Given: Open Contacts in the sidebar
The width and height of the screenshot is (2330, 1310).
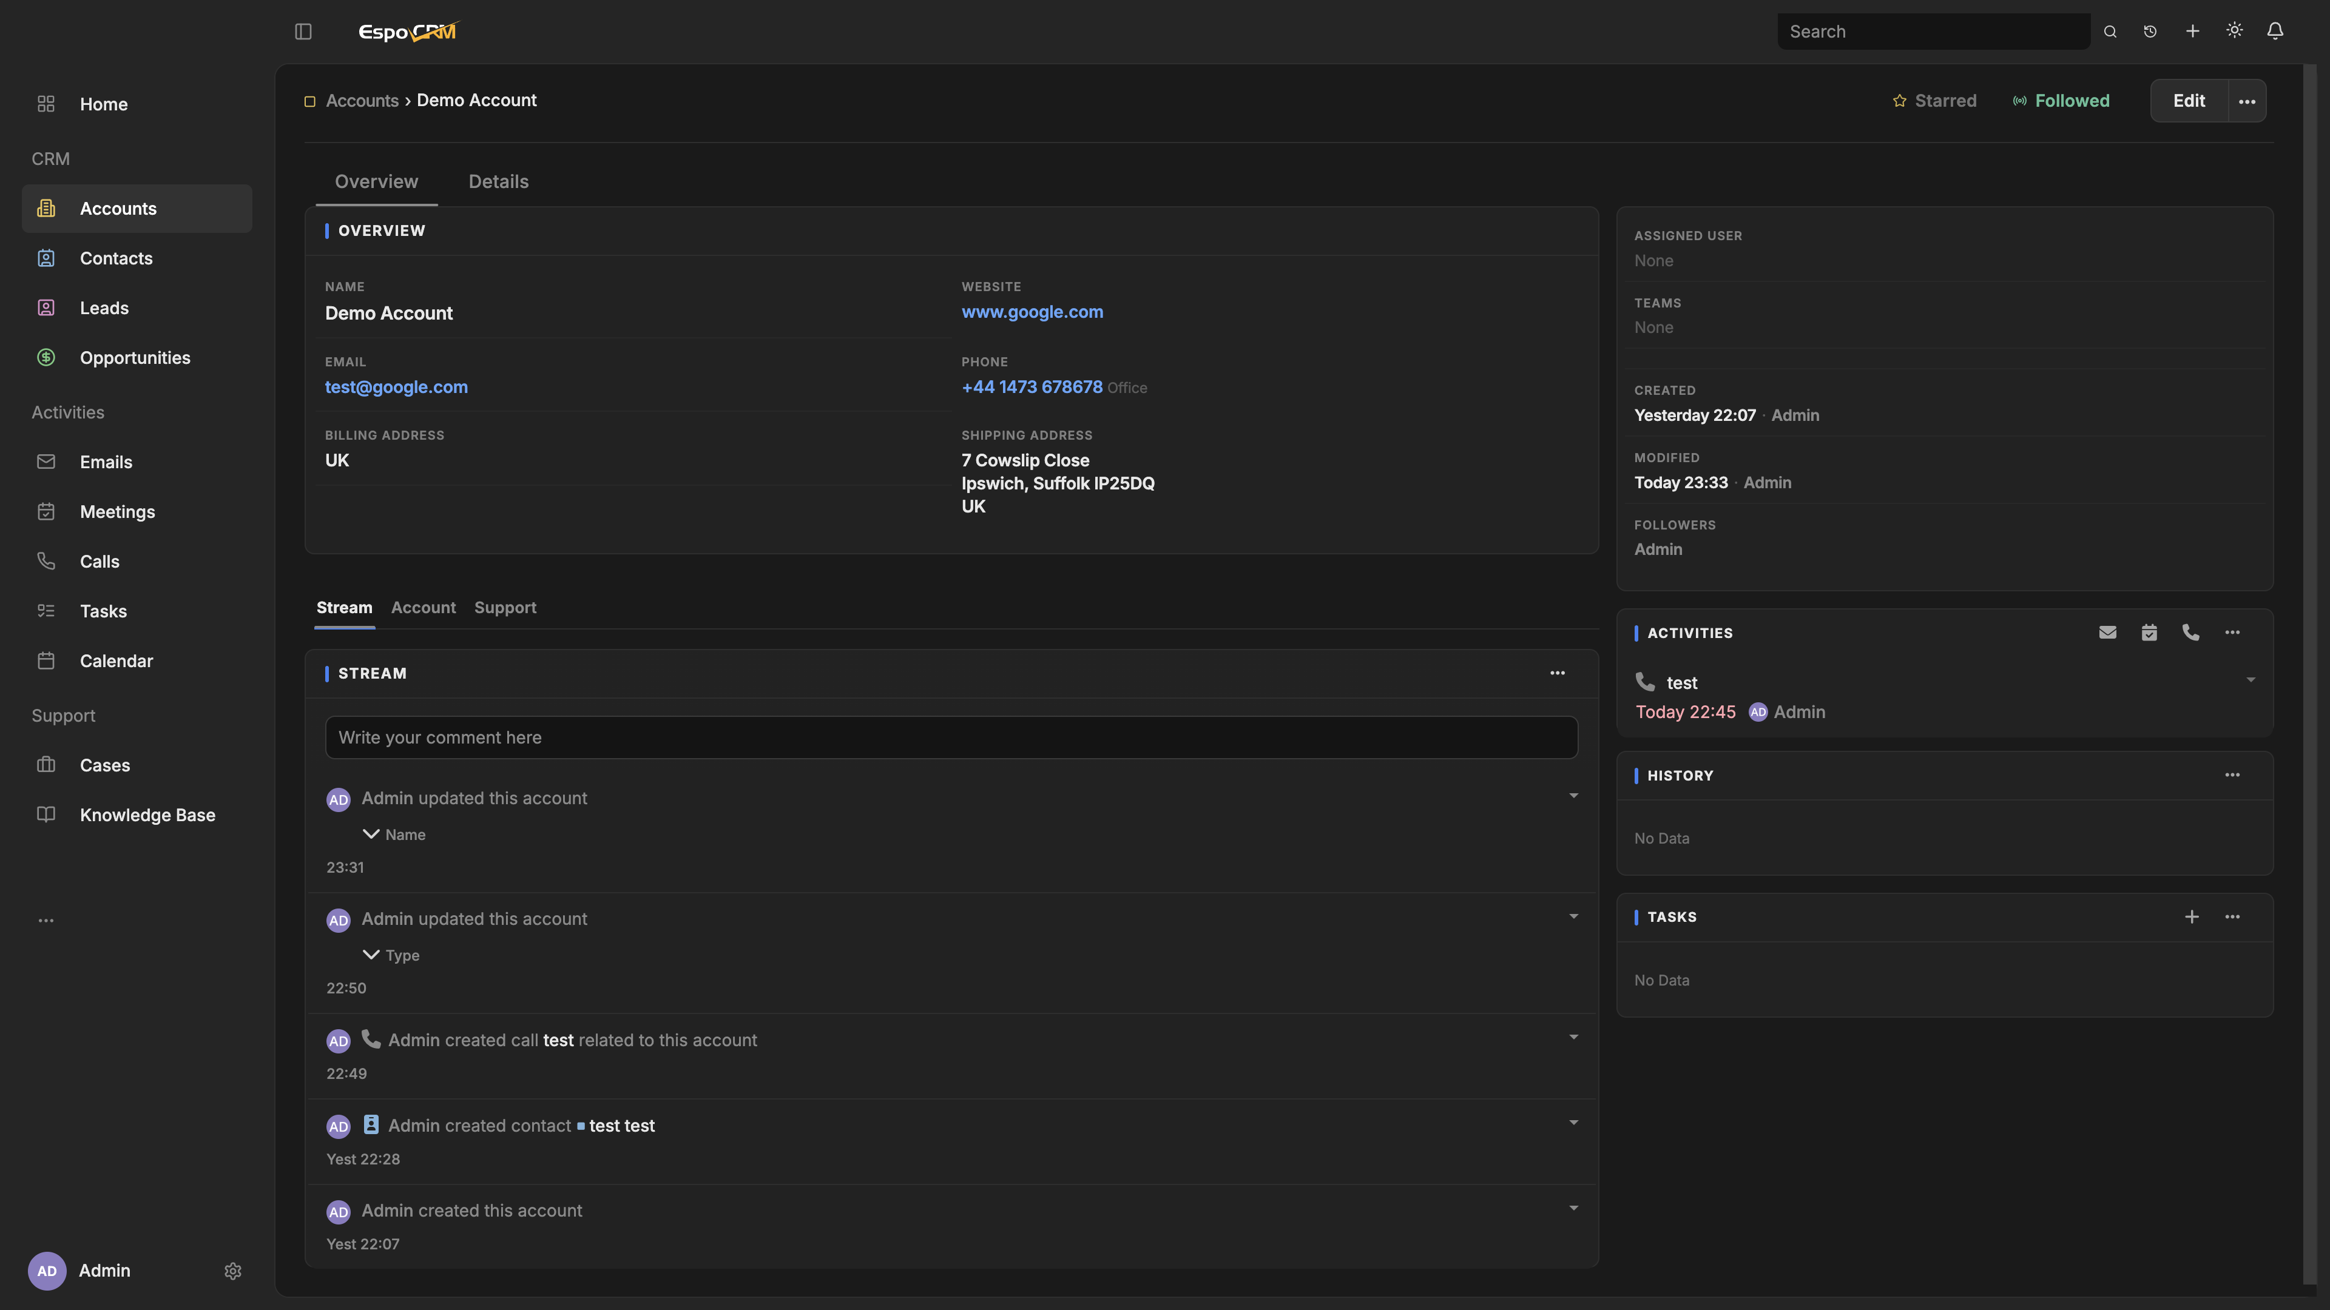Looking at the screenshot, I should [137, 258].
